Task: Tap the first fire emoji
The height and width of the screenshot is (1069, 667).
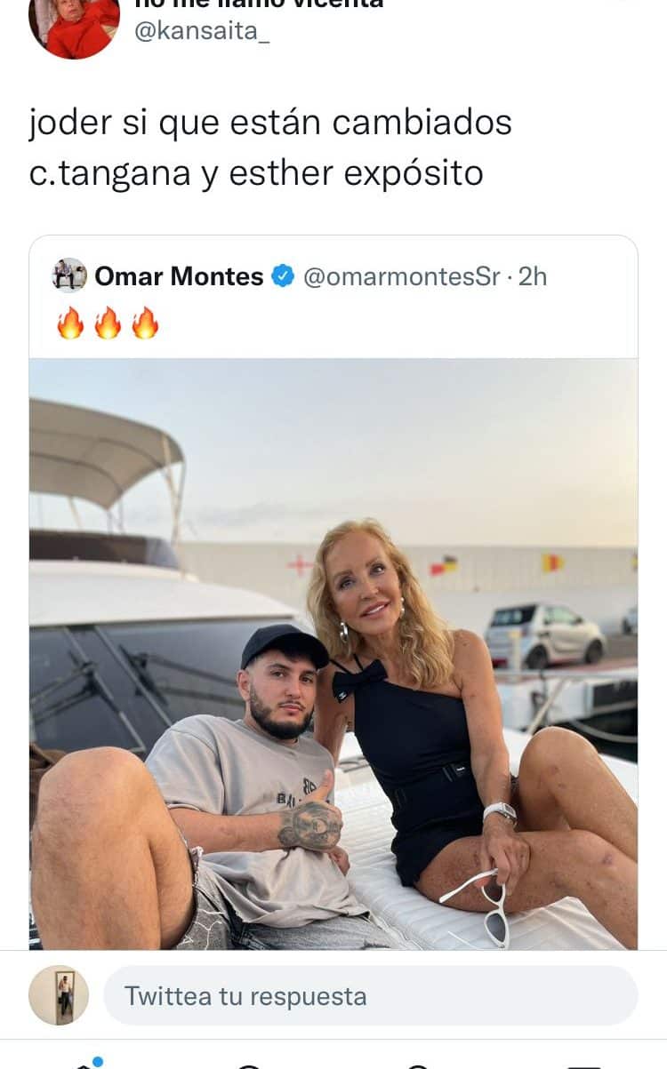Action: click(x=70, y=323)
